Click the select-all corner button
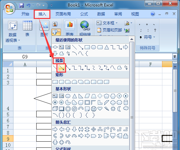 [8, 64]
